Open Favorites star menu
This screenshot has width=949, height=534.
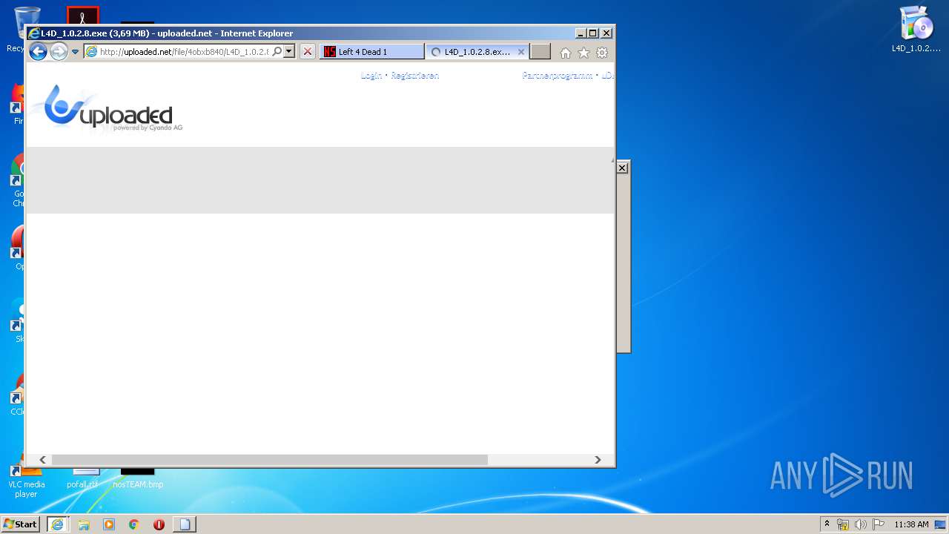583,53
